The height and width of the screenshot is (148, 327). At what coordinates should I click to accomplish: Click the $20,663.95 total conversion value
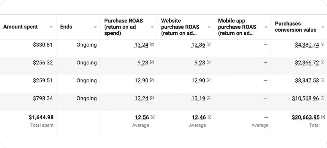[x=305, y=117]
